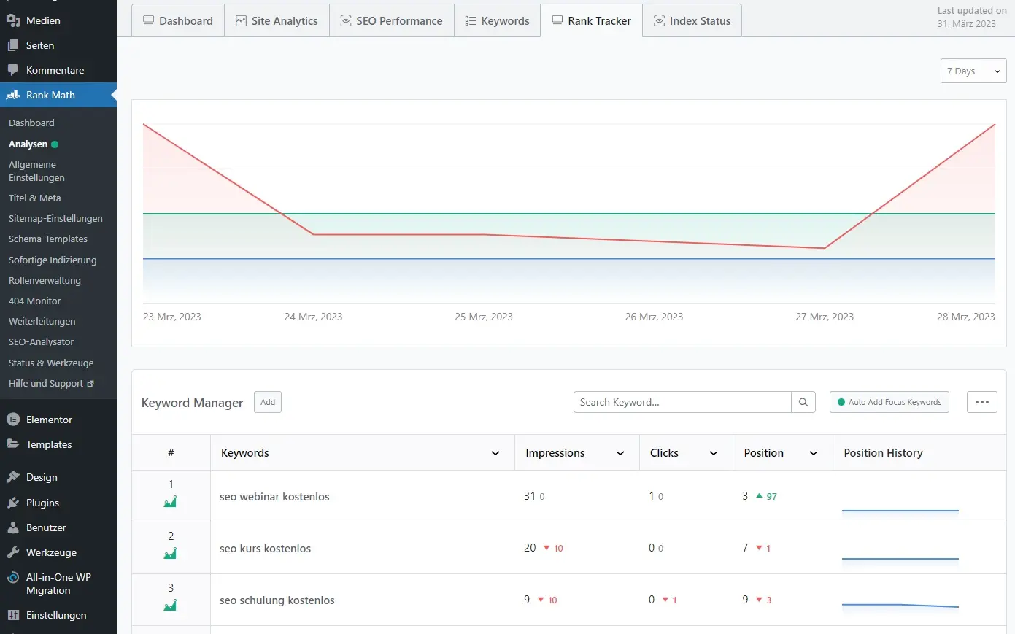Click the position history sparkline for seo kurs kostenlos
Viewport: 1015px width, 634px height.
tap(900, 560)
